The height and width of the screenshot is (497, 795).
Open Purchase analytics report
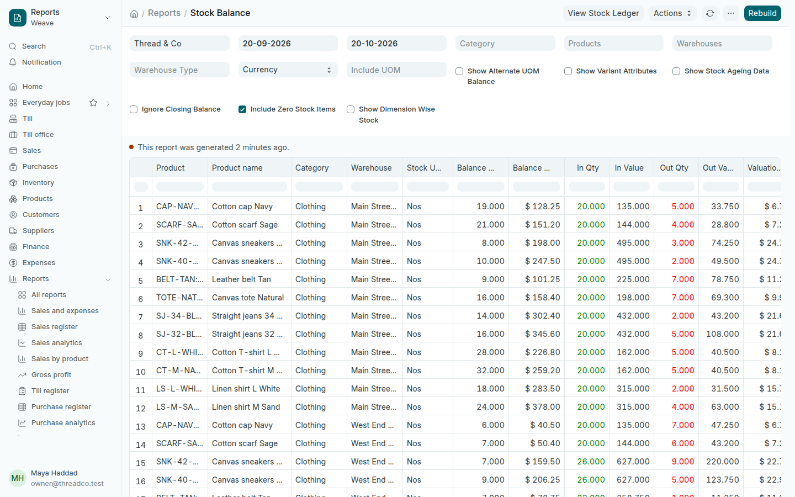[65, 423]
